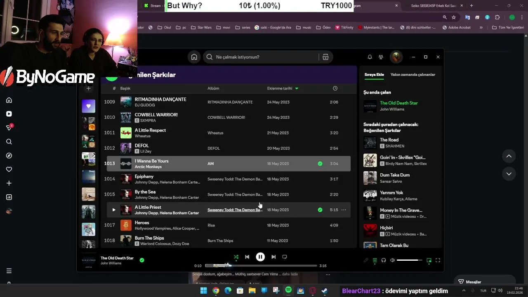Screen dimensions: 528x297
Task: Sort by Eklenme tarihi column
Action: pyautogui.click(x=283, y=88)
